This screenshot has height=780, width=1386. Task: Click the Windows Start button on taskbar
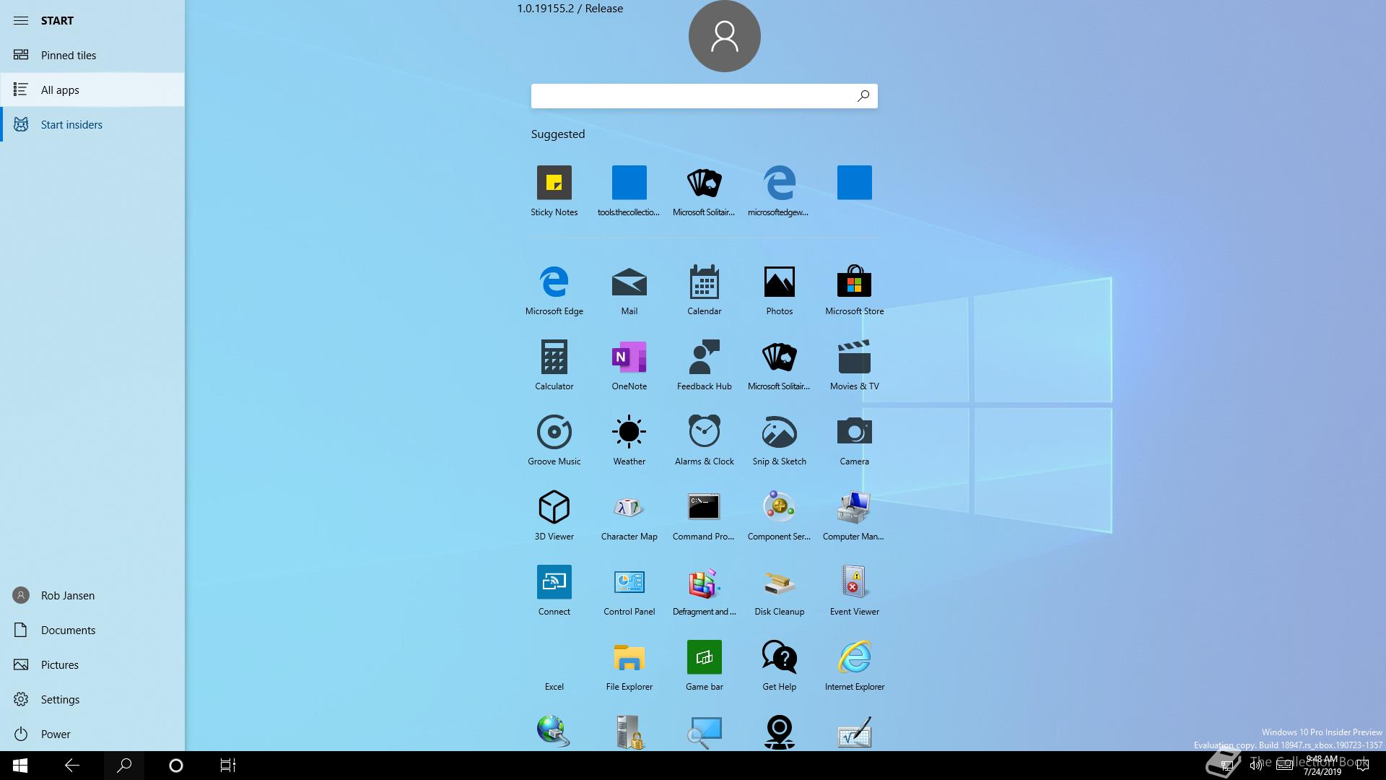tap(20, 766)
